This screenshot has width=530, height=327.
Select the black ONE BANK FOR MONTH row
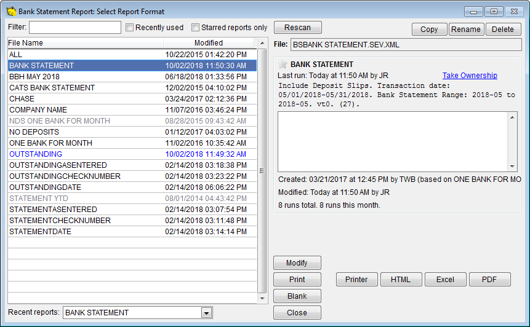coord(132,143)
